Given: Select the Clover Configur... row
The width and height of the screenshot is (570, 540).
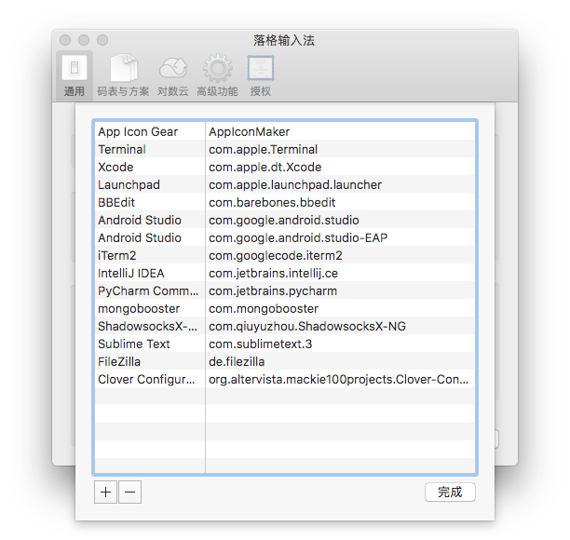Looking at the screenshot, I should [x=285, y=379].
